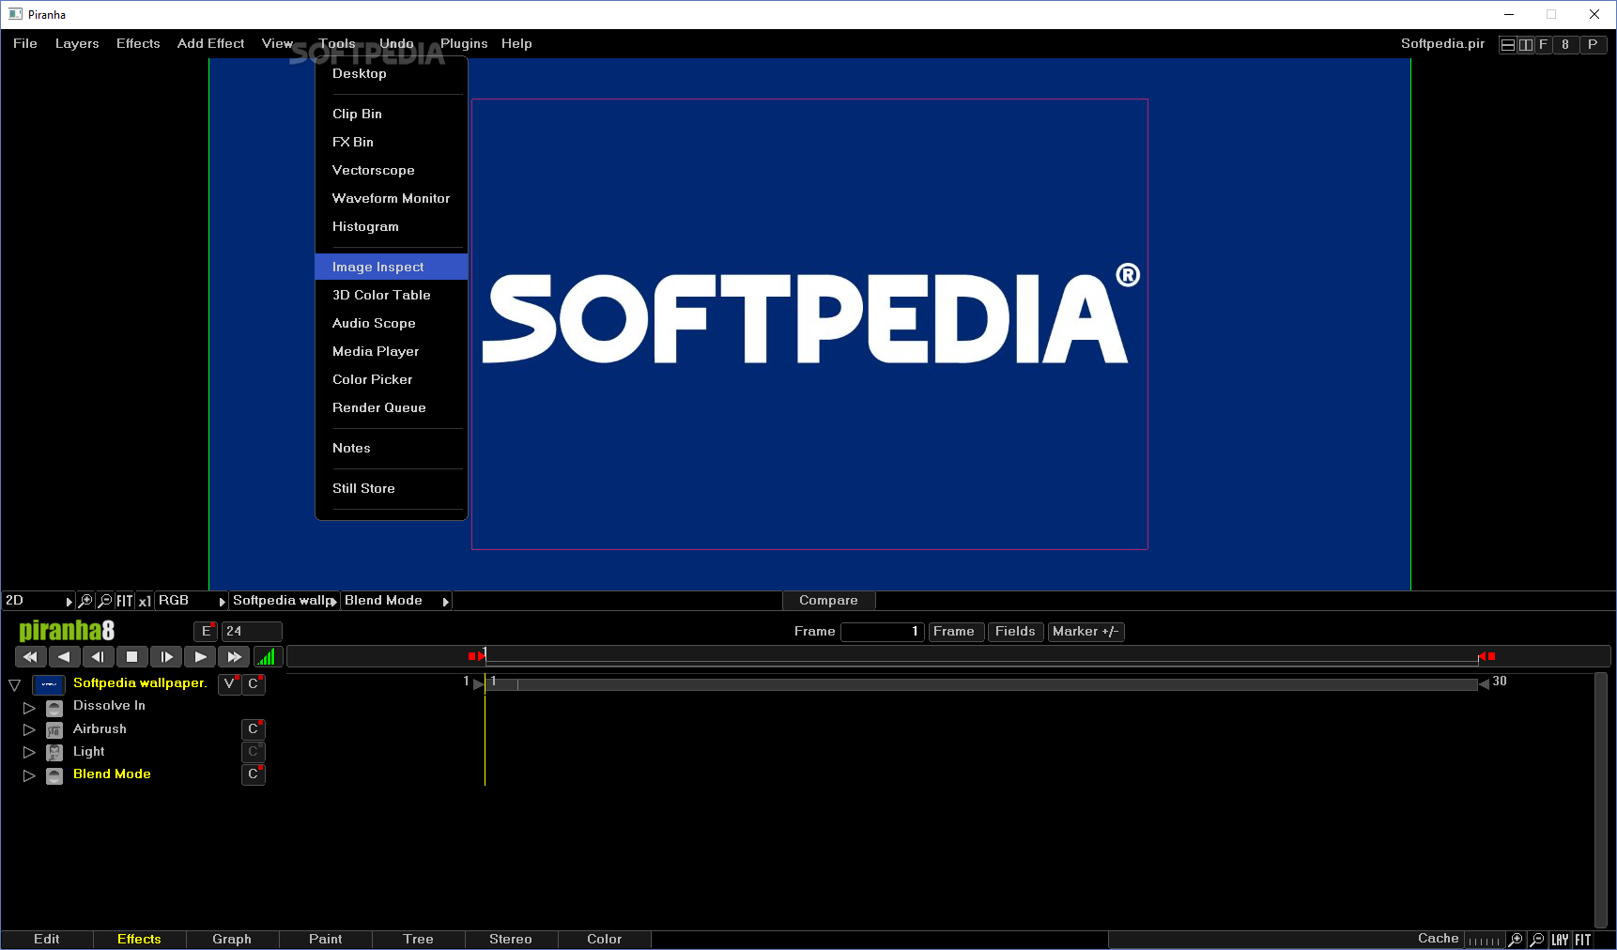Open the 2D view mode dropdown
Image resolution: width=1617 pixels, height=950 pixels.
(38, 601)
